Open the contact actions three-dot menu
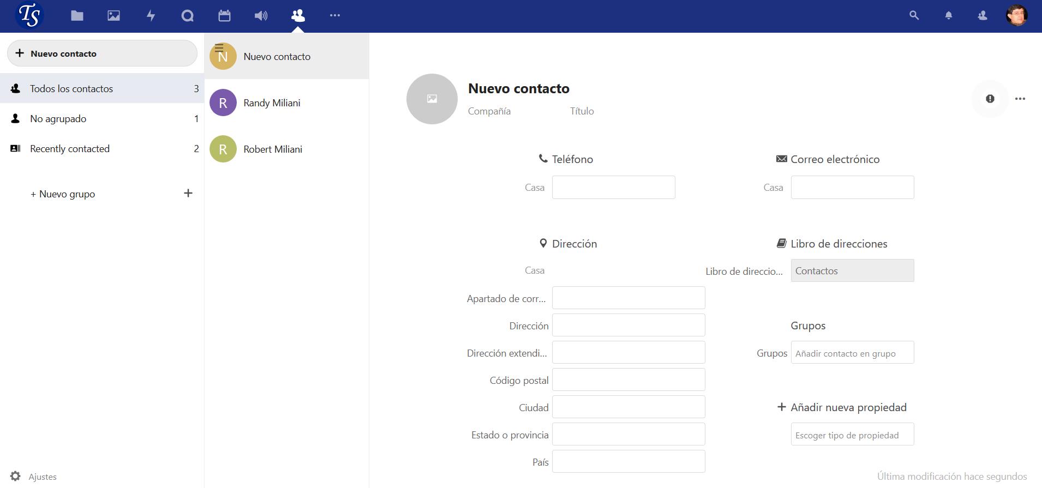The height and width of the screenshot is (488, 1042). pos(1020,99)
